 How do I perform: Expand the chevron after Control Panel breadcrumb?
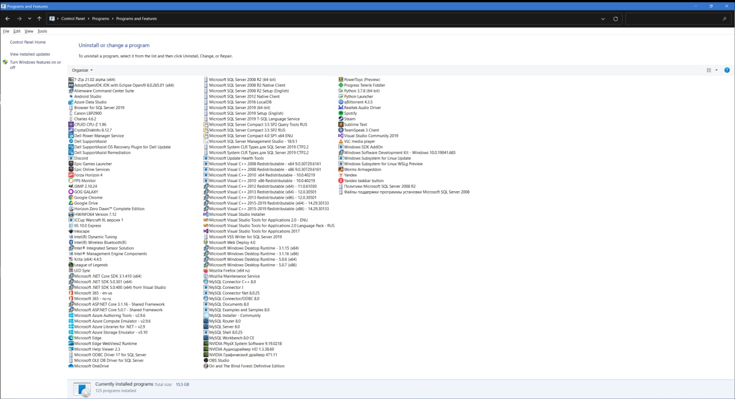pyautogui.click(x=88, y=19)
